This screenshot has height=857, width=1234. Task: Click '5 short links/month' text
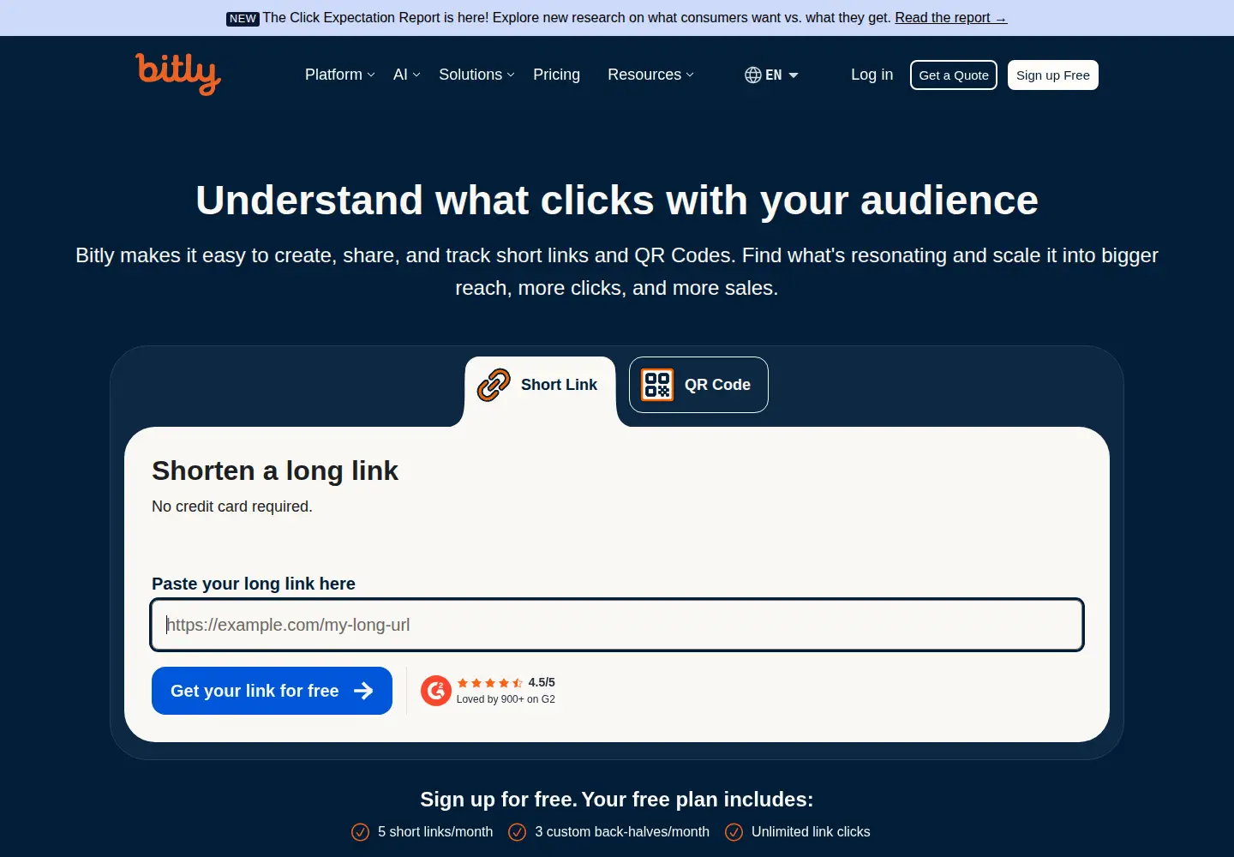tap(435, 832)
